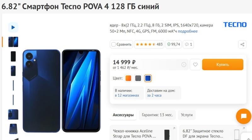This screenshot has width=252, height=140.
Task: Click the share icon
Action: tap(242, 44)
